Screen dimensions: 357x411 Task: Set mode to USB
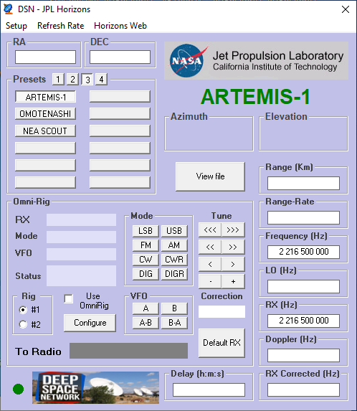[x=174, y=231]
